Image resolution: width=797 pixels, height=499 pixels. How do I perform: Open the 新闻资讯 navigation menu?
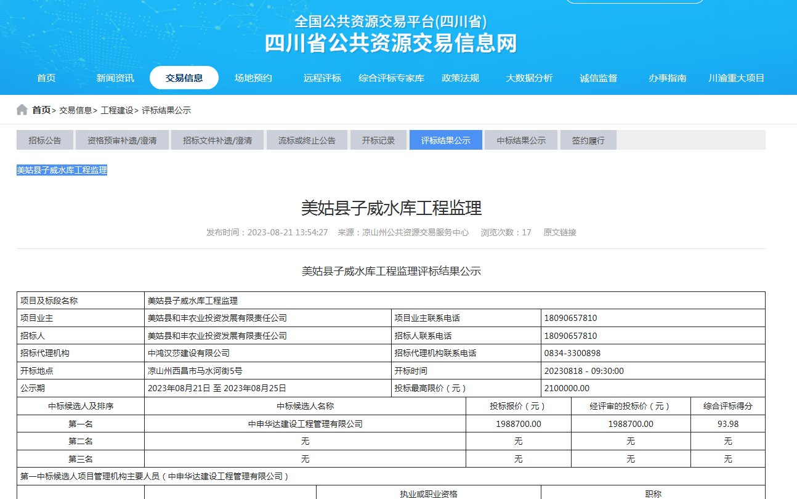(114, 78)
